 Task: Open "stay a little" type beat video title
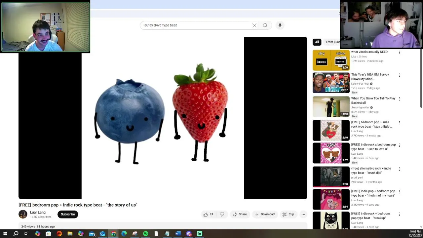(372, 124)
